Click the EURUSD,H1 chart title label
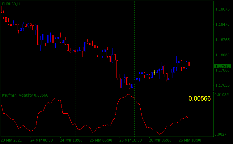The height and width of the screenshot is (144, 233). [x=12, y=4]
